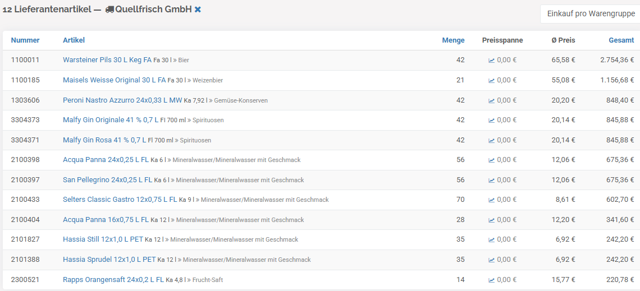640x291 pixels.
Task: Open Acqua Panna 16x0,75 L article link
Action: (x=106, y=220)
